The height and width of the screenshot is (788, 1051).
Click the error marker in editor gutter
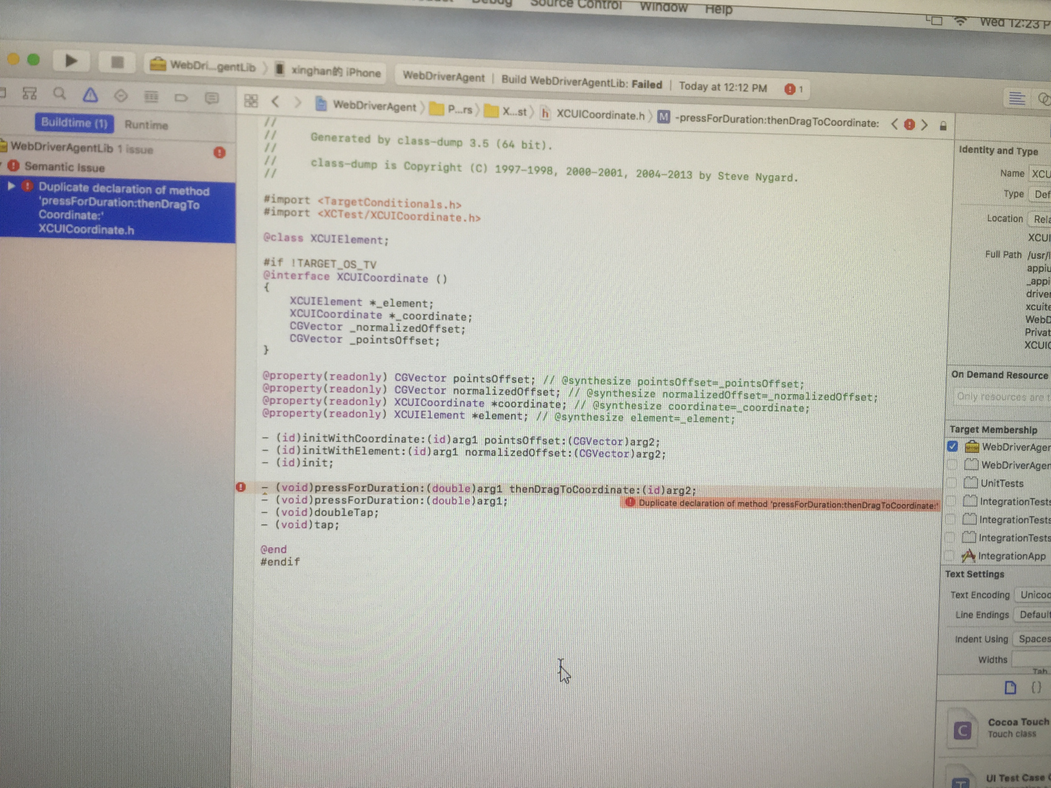[x=241, y=487]
